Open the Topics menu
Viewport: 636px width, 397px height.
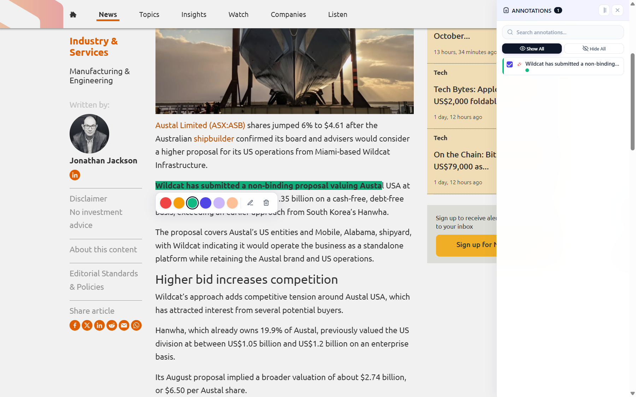149,14
